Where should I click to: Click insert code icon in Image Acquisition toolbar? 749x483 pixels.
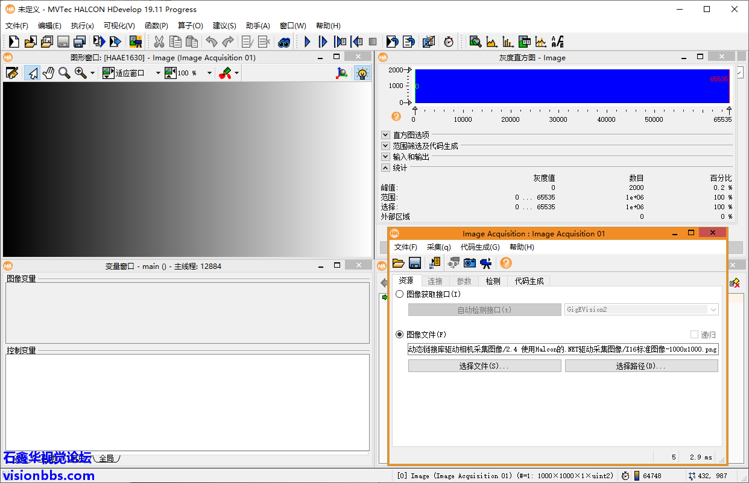(434, 263)
